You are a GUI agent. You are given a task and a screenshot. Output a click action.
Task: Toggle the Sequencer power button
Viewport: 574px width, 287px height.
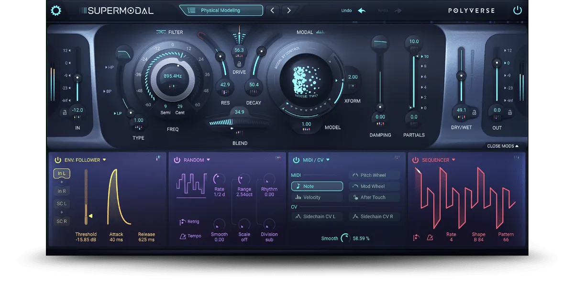[x=415, y=160]
